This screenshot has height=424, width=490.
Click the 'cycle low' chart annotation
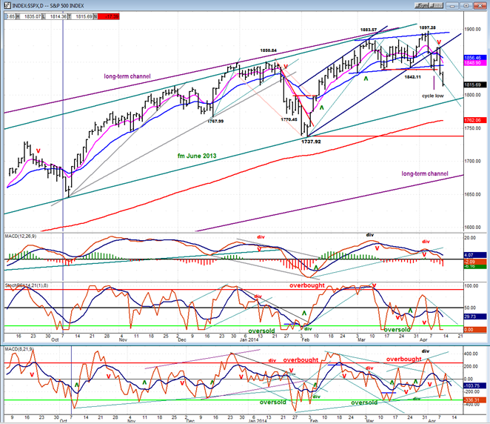pyautogui.click(x=433, y=96)
